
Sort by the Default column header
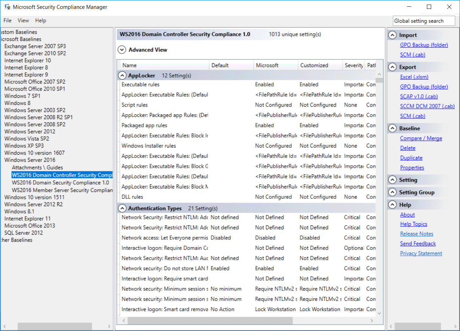(231, 65)
